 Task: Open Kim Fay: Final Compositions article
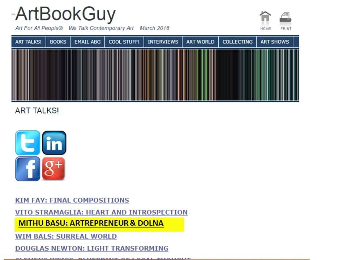(x=72, y=200)
